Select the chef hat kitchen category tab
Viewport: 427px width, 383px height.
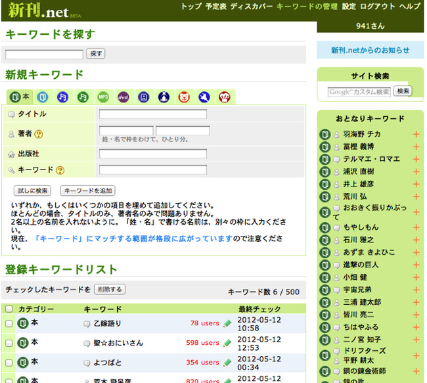[225, 97]
